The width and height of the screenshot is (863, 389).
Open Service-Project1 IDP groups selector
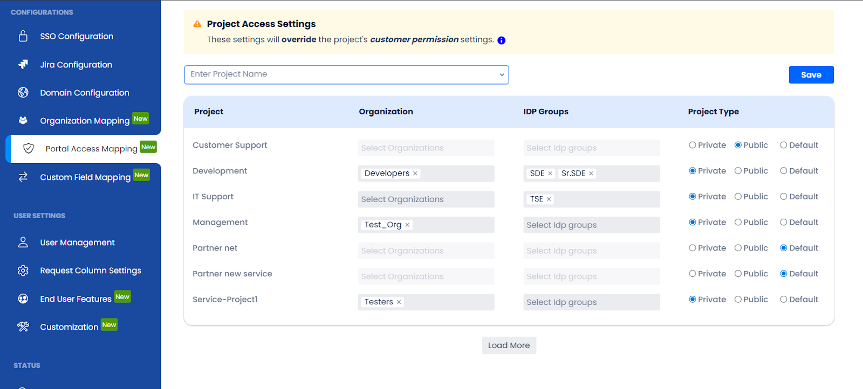(x=592, y=302)
